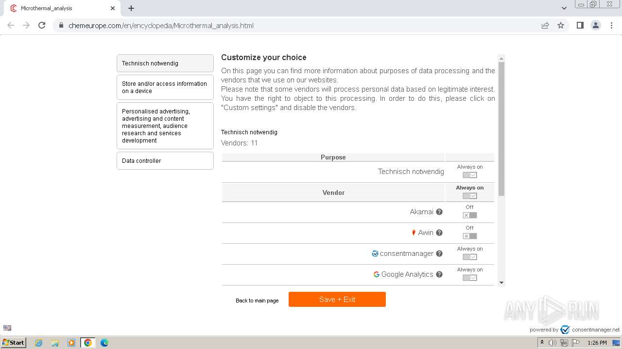
Task: Reload the current page
Action: (42, 25)
